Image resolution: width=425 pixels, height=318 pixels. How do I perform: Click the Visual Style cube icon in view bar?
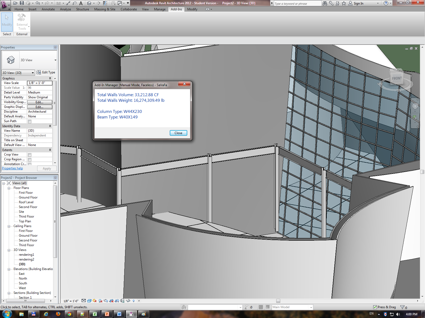[89, 301]
